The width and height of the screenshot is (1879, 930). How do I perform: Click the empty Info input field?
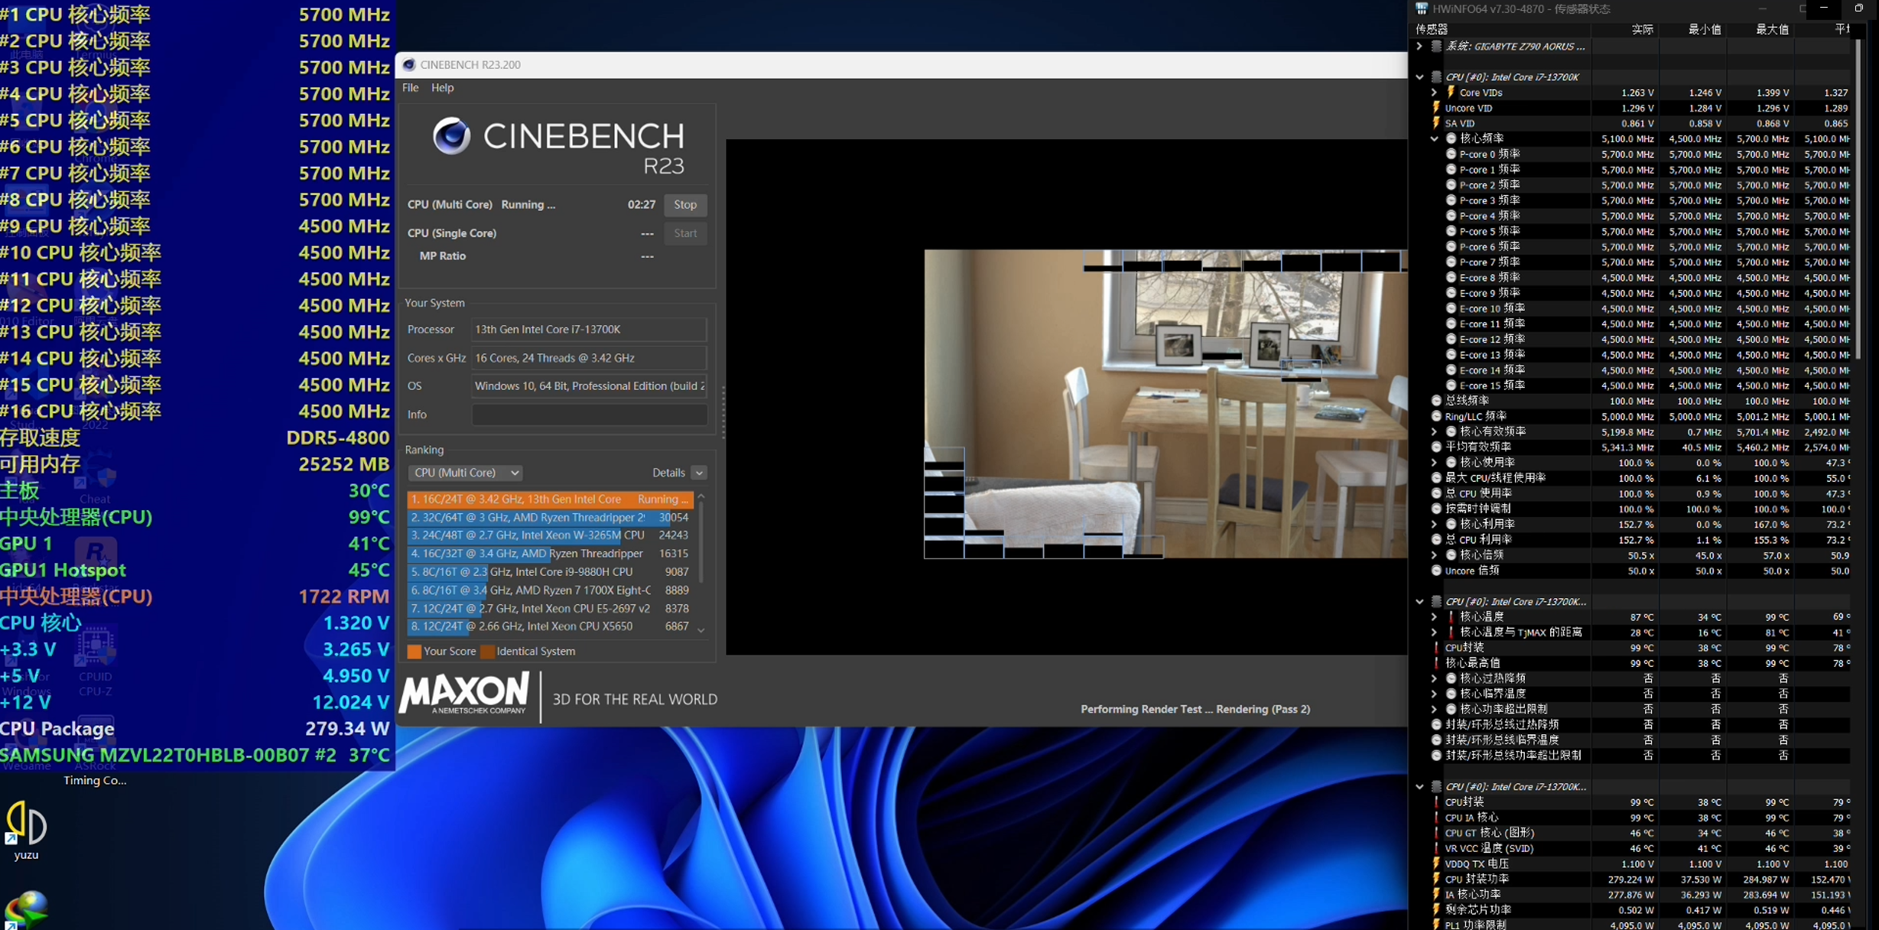click(x=588, y=415)
